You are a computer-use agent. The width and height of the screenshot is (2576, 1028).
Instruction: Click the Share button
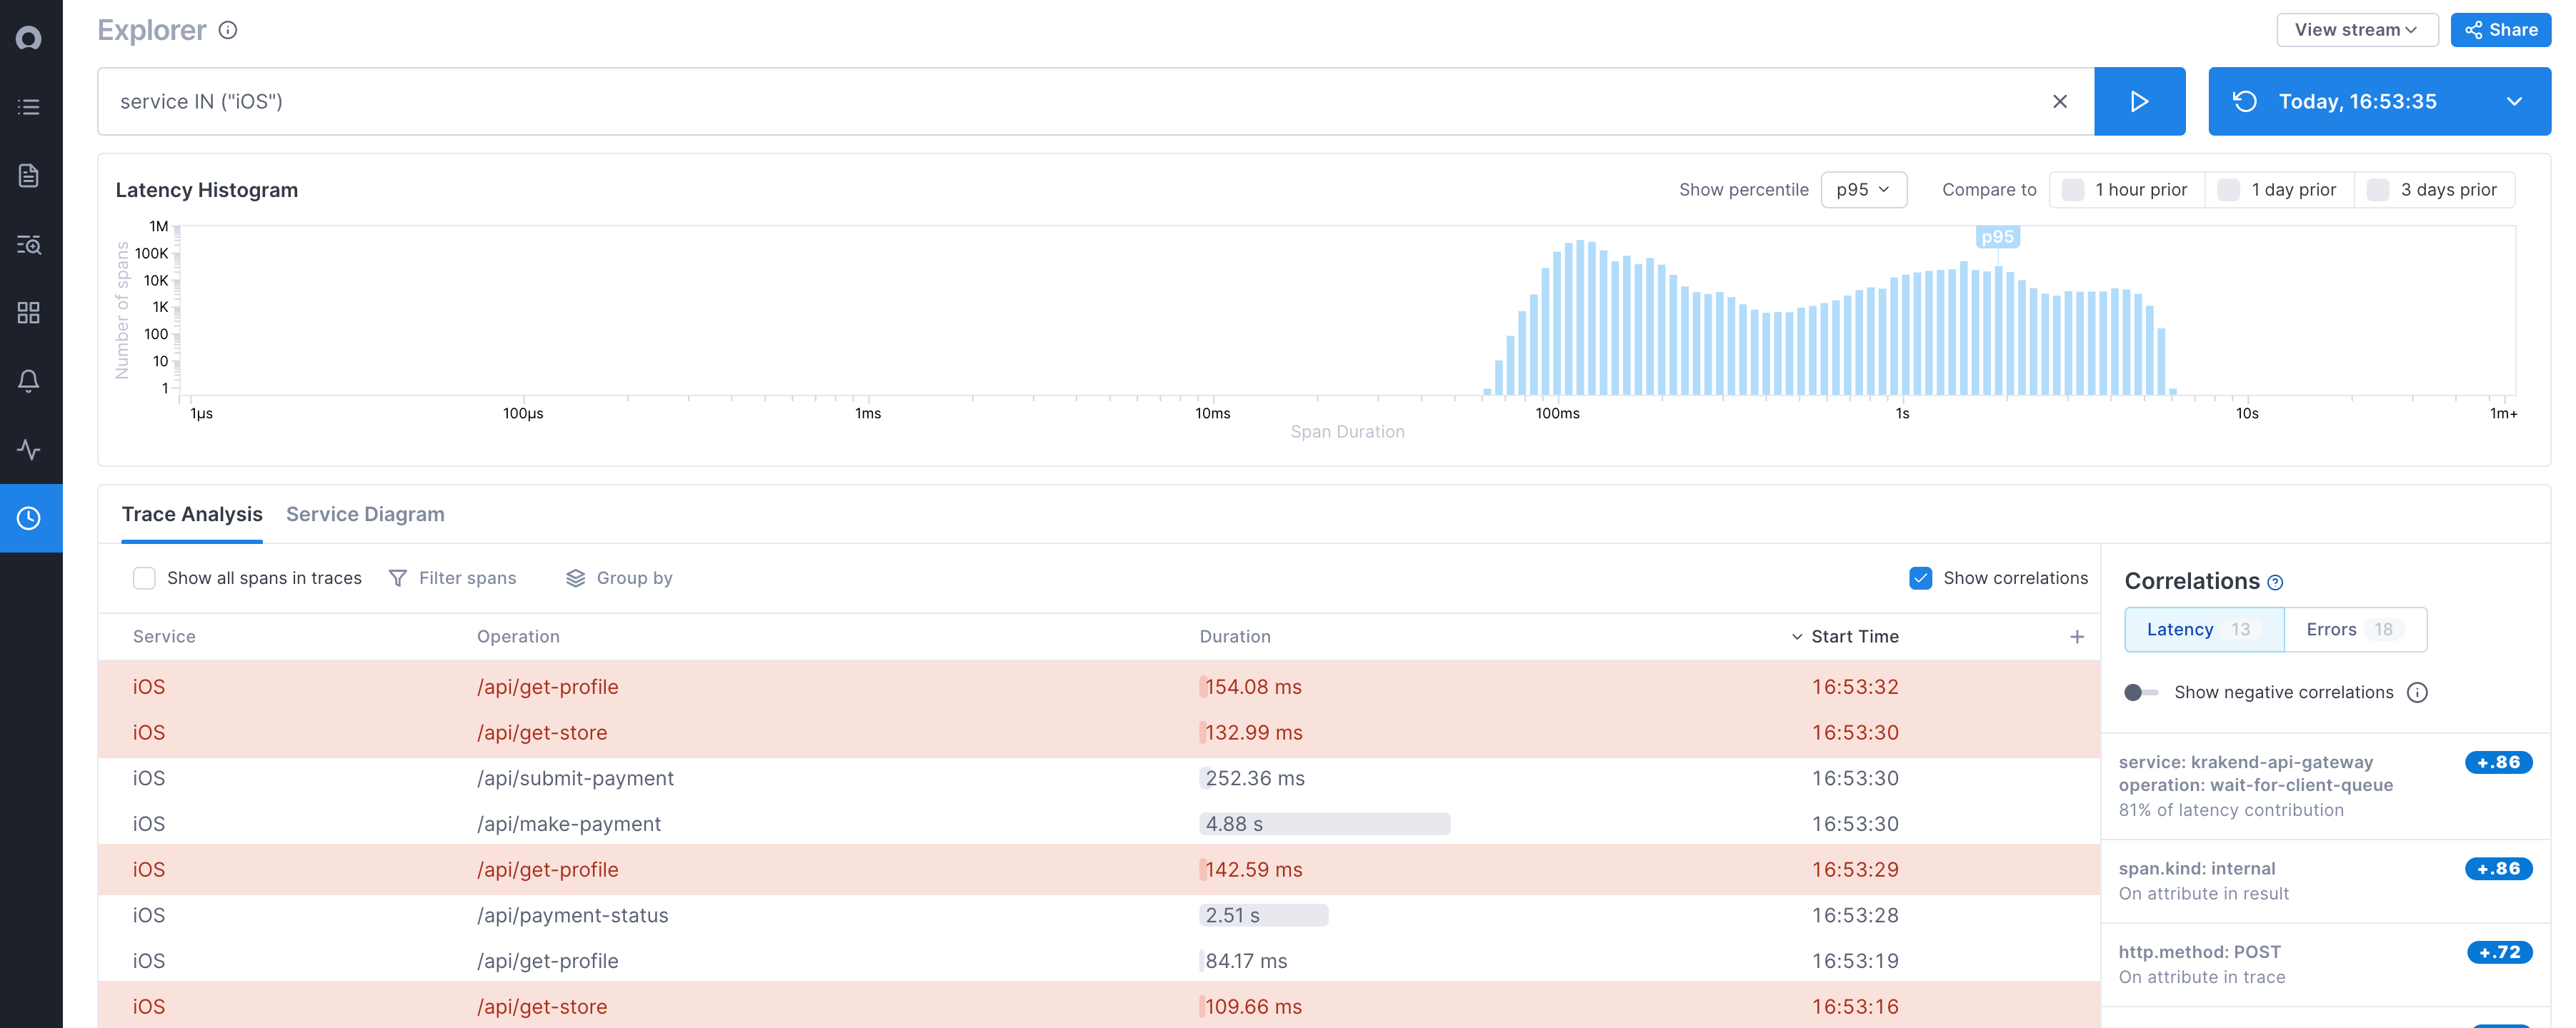point(2500,29)
